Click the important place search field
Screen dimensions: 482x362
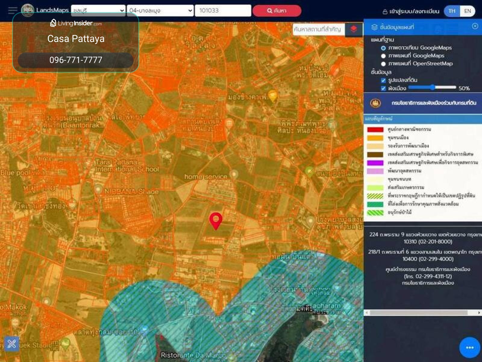[319, 29]
